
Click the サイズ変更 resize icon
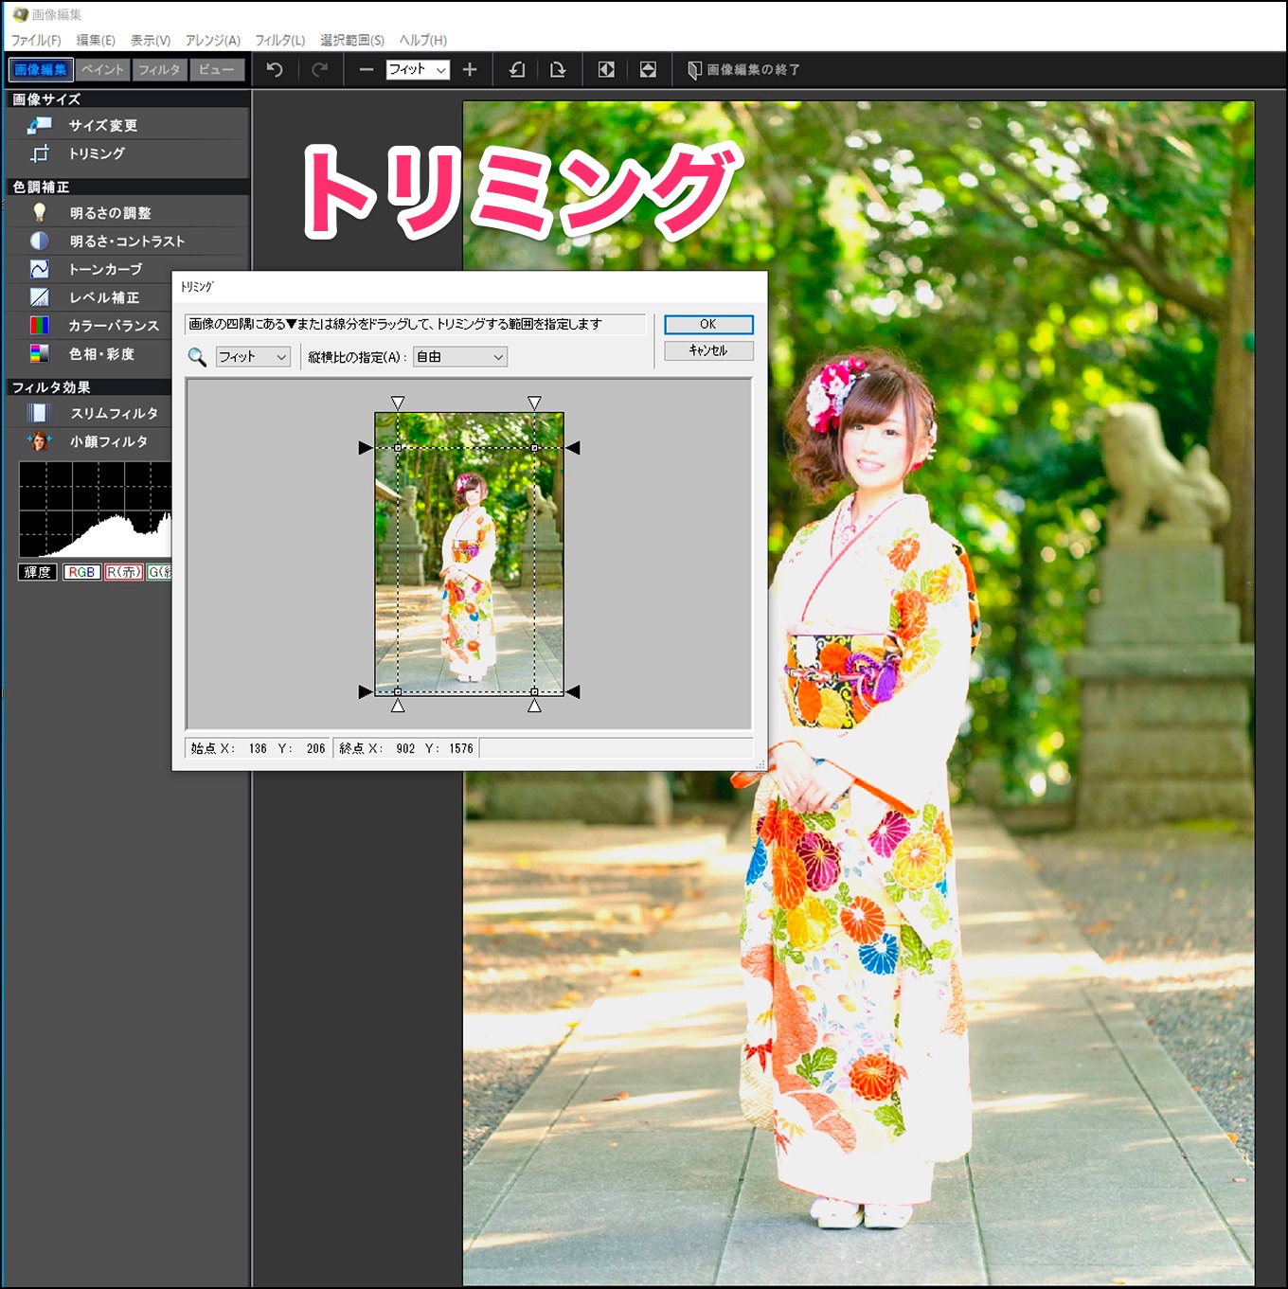click(40, 125)
